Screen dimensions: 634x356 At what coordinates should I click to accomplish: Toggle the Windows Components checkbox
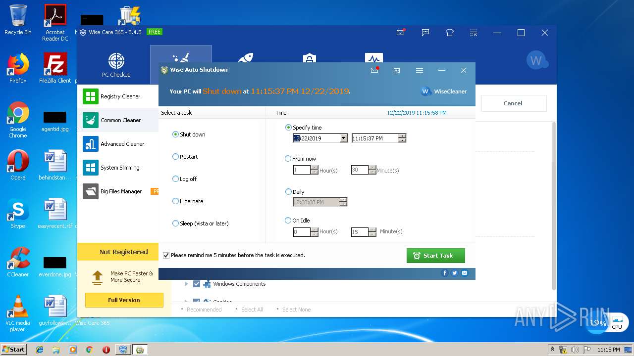coord(197,284)
